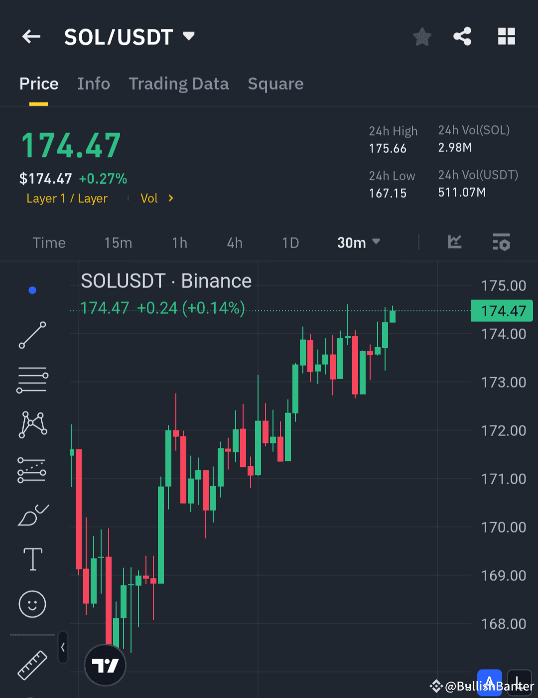
Task: Select the 1h timeframe
Action: click(x=179, y=243)
